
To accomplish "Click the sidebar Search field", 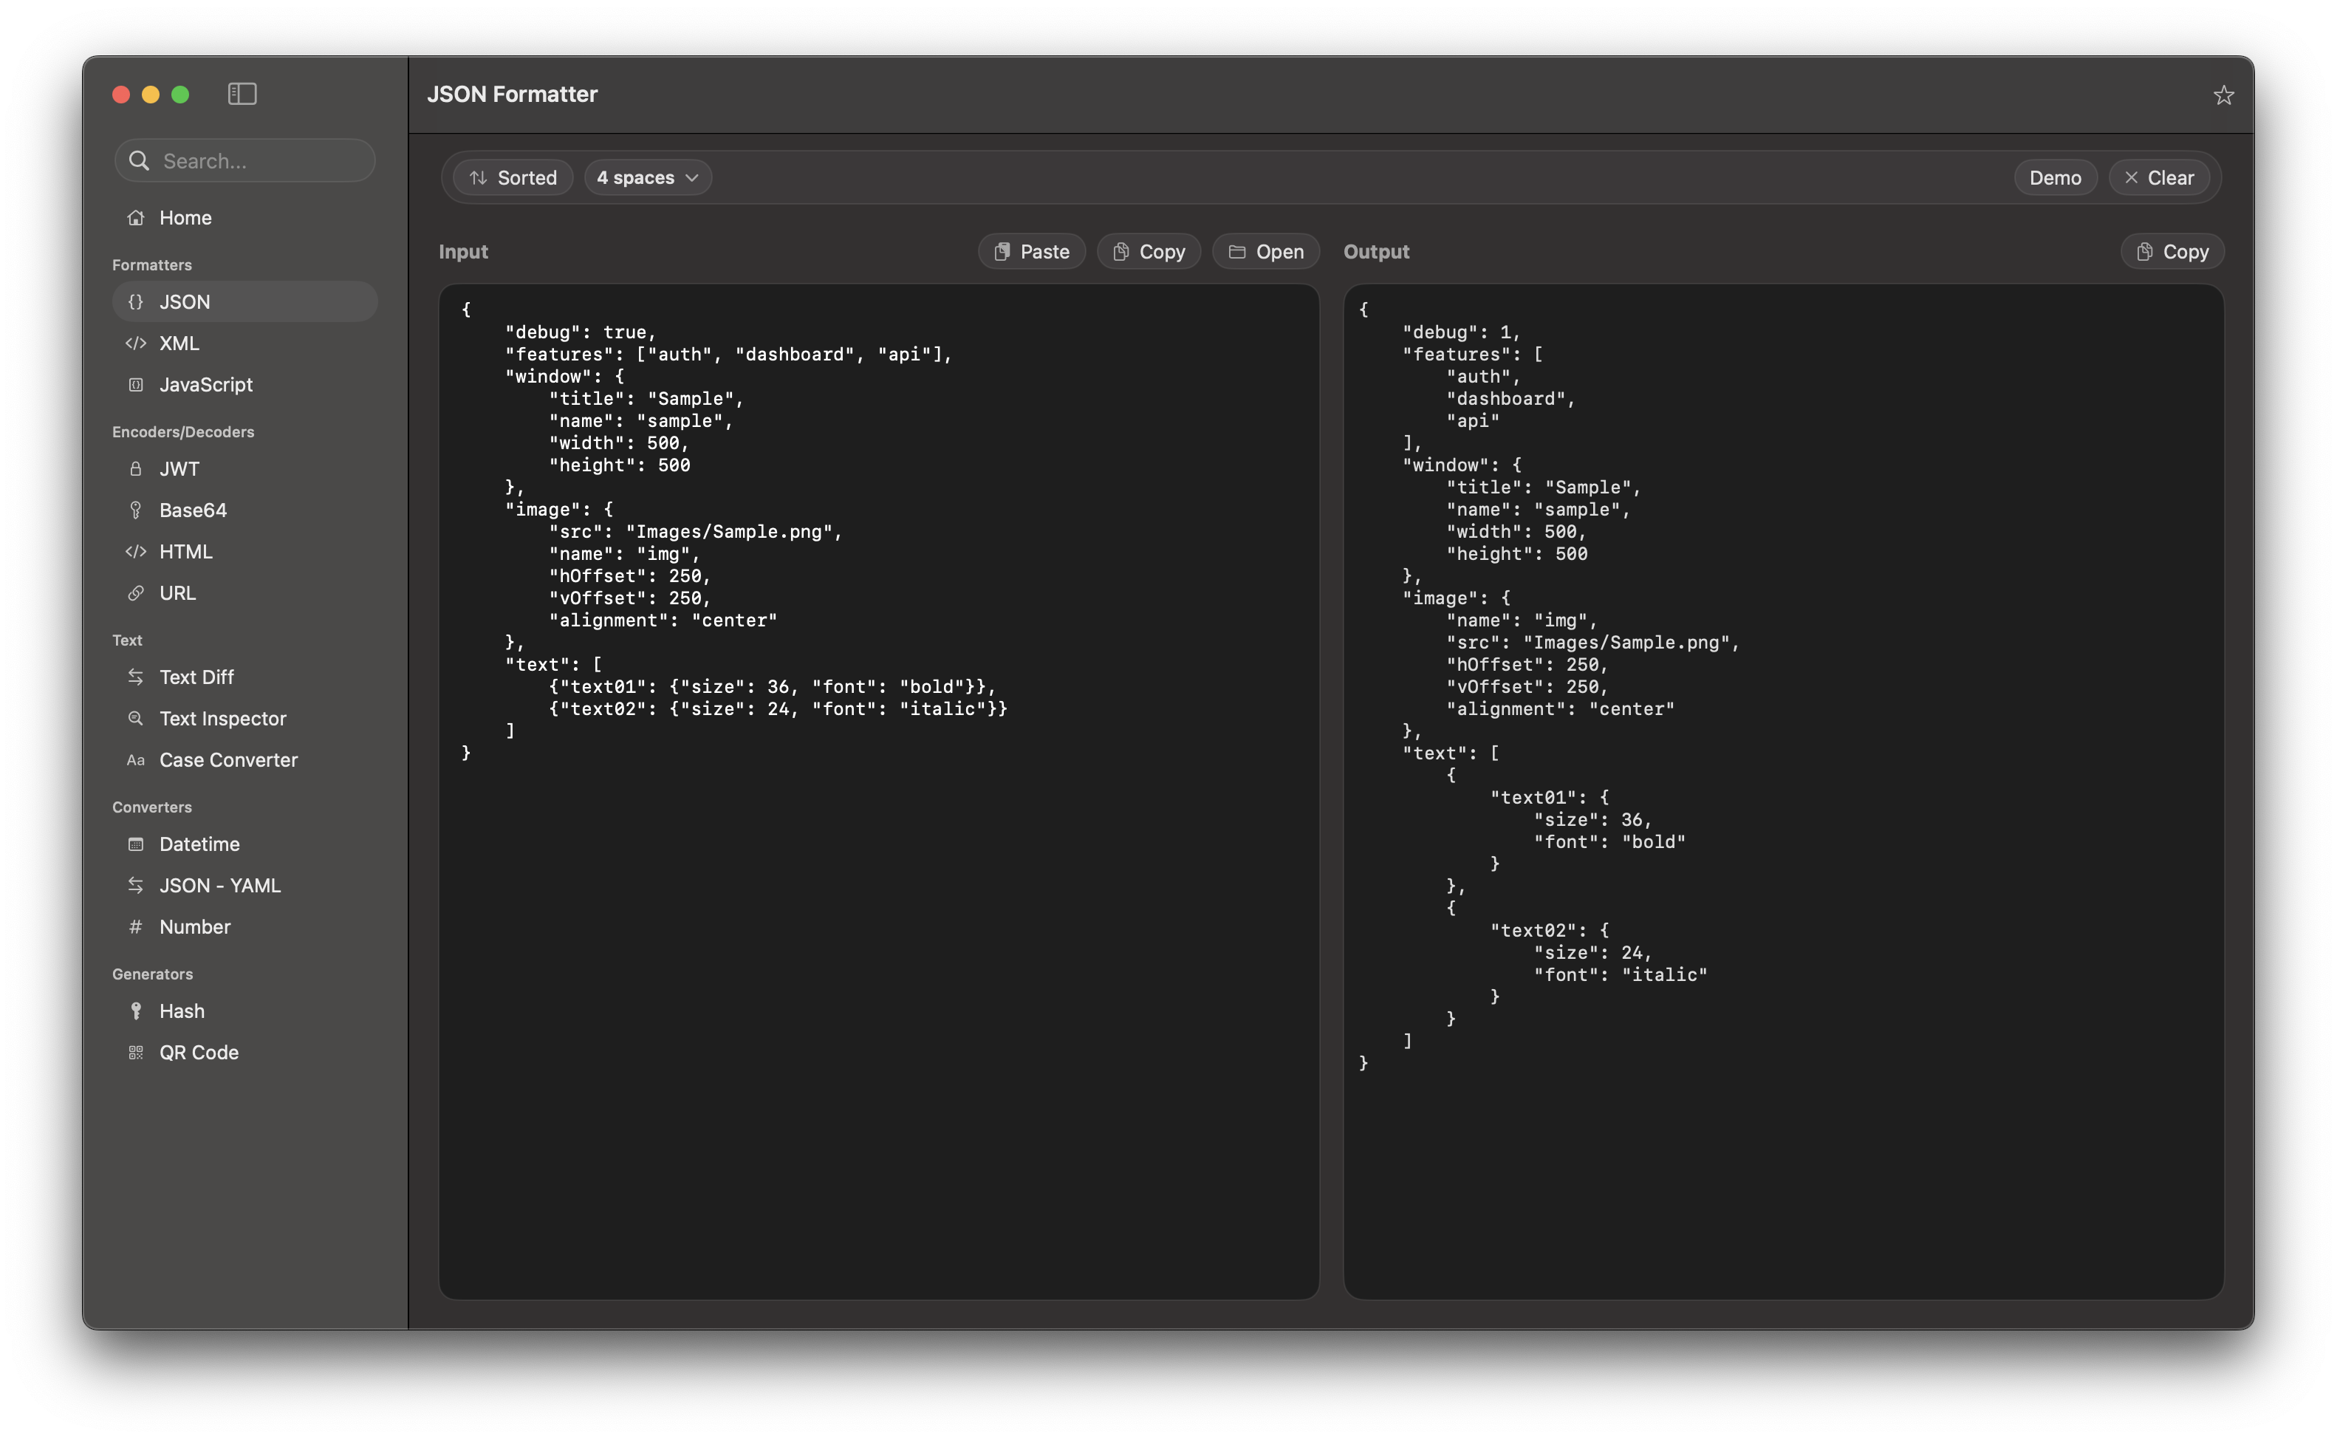I will coord(257,161).
